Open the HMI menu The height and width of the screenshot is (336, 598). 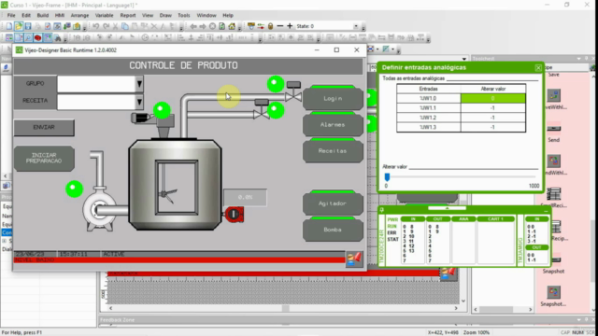pyautogui.click(x=60, y=15)
